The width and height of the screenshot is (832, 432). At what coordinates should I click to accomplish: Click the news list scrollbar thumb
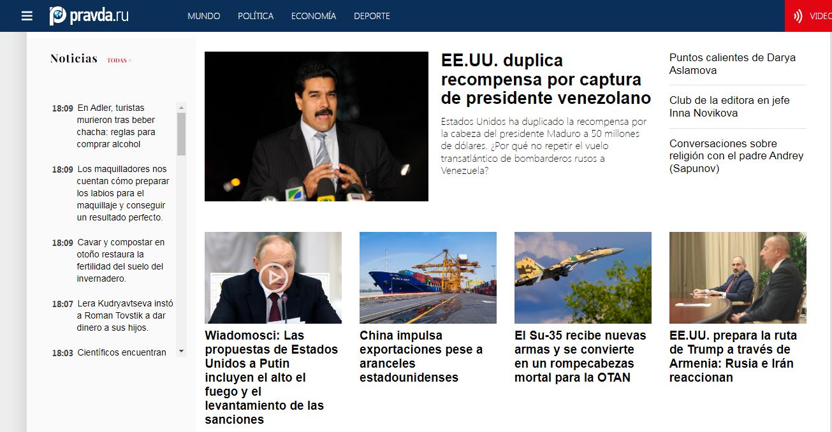181,134
